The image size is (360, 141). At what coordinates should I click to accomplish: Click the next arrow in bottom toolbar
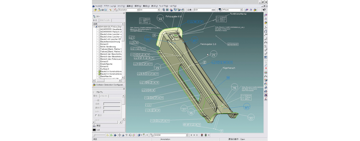[194, 135]
